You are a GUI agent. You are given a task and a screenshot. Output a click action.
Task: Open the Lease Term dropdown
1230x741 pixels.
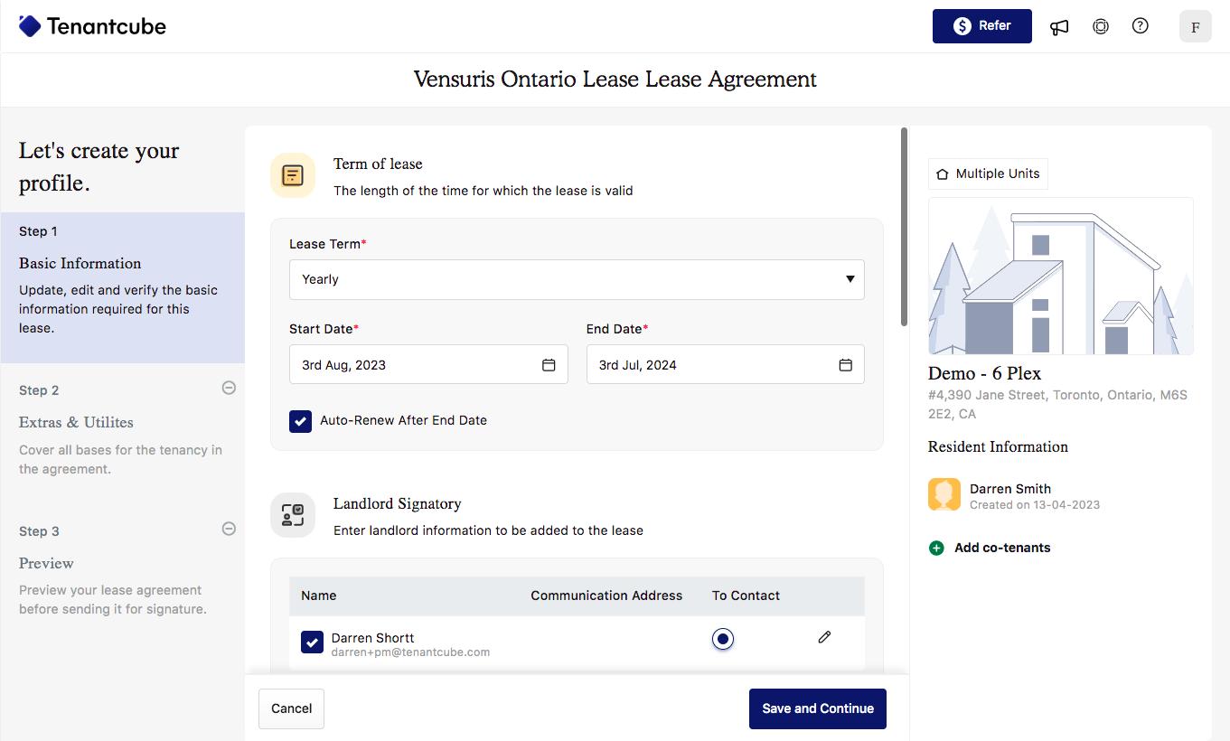click(577, 279)
